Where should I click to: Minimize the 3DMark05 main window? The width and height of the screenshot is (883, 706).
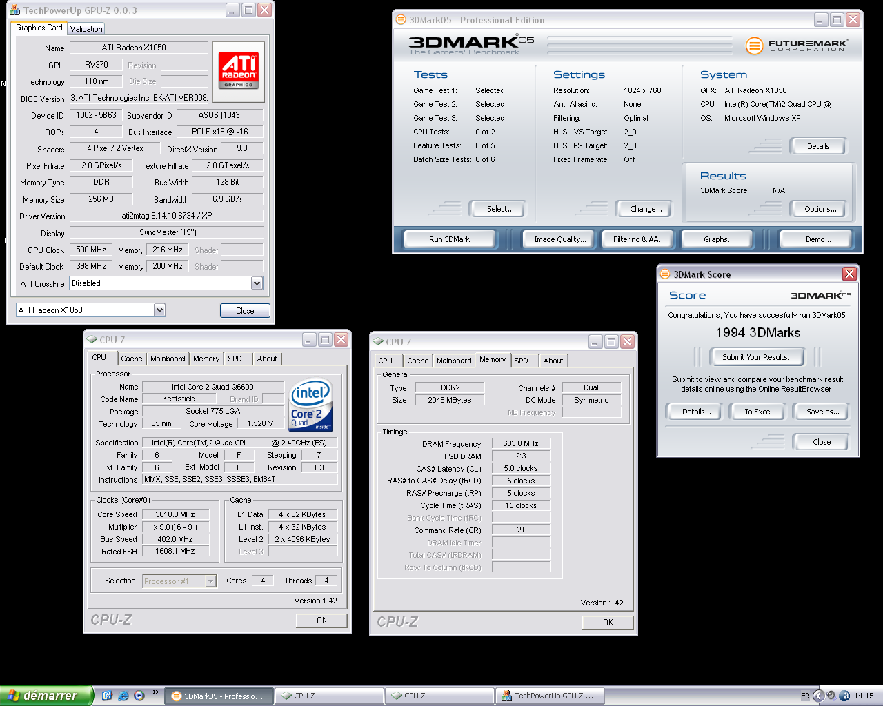pyautogui.click(x=821, y=20)
